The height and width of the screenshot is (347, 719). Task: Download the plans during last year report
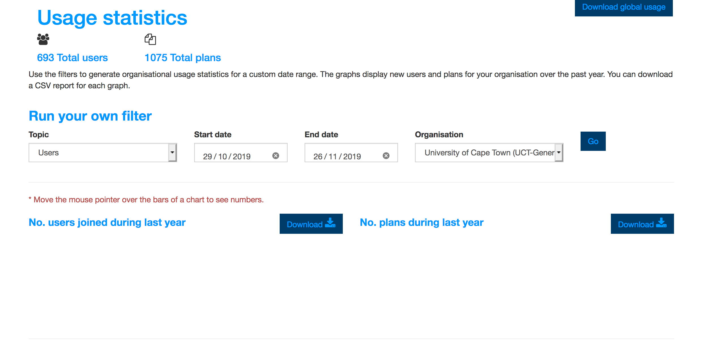pyautogui.click(x=642, y=224)
